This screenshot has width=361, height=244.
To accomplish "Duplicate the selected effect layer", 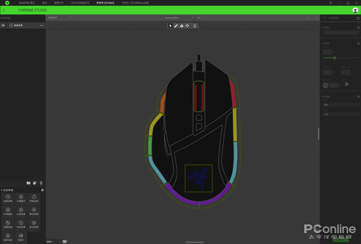I will 35,183.
